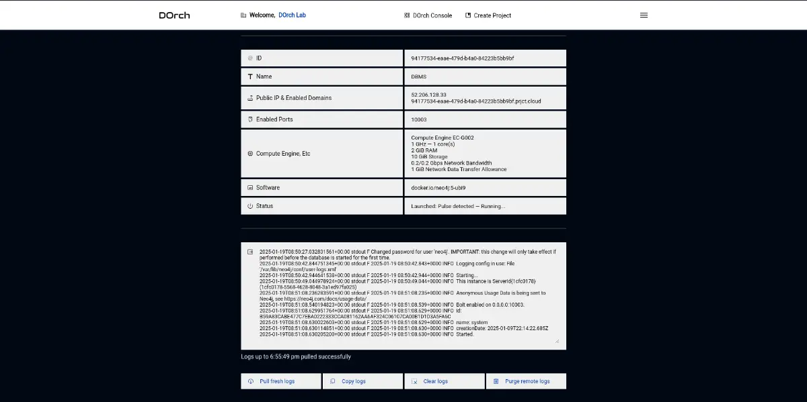Viewport: 807px width, 402px height.
Task: Click the icon in the ID row
Action: [x=250, y=58]
